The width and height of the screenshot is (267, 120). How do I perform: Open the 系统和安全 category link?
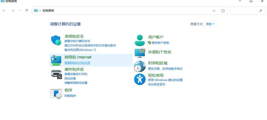point(74,36)
